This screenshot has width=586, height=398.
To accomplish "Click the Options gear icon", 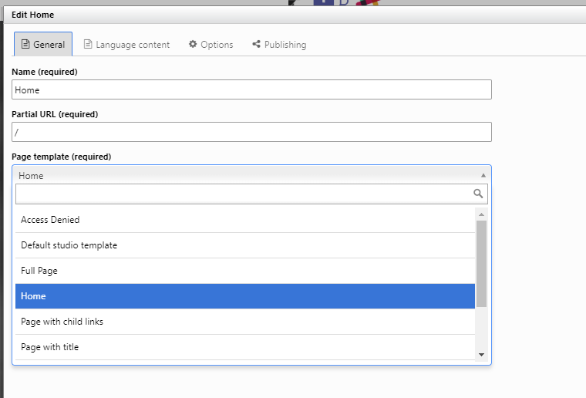I will coord(193,44).
